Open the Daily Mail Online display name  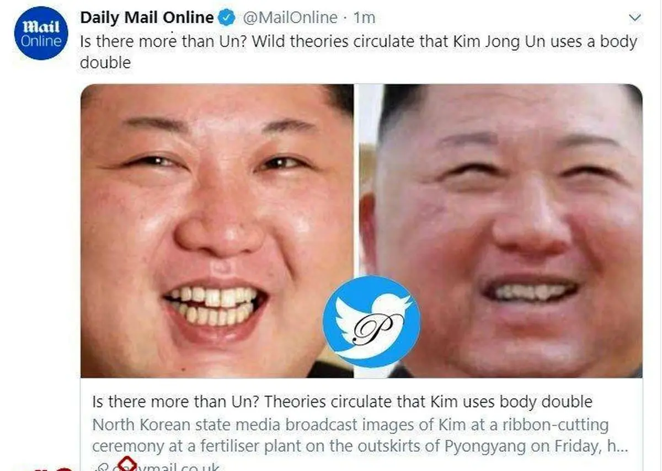147,18
